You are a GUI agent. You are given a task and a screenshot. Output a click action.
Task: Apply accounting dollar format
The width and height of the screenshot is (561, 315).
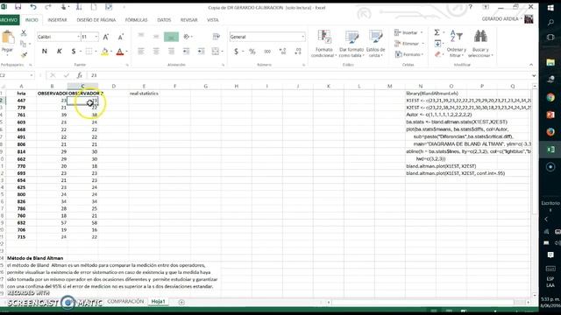236,52
